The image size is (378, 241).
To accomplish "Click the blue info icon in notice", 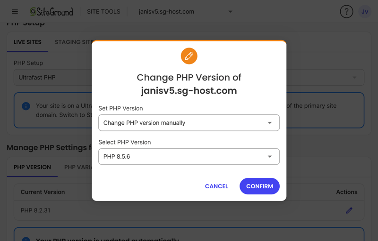I will tap(26, 106).
